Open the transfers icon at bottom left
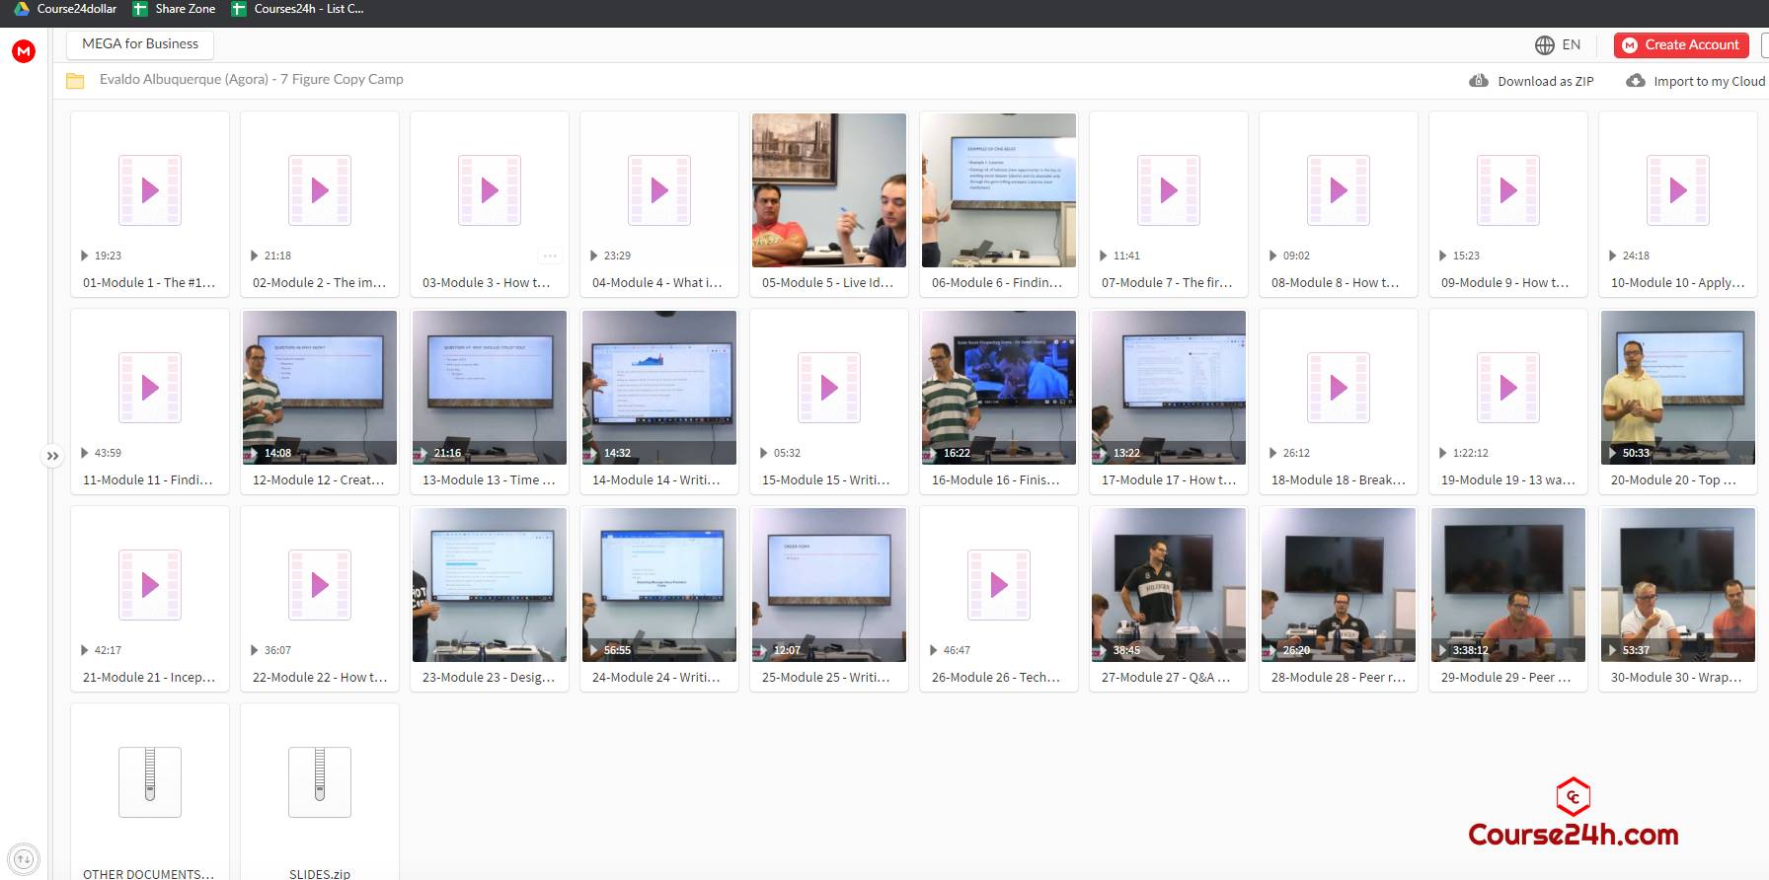1769x880 pixels. click(25, 859)
